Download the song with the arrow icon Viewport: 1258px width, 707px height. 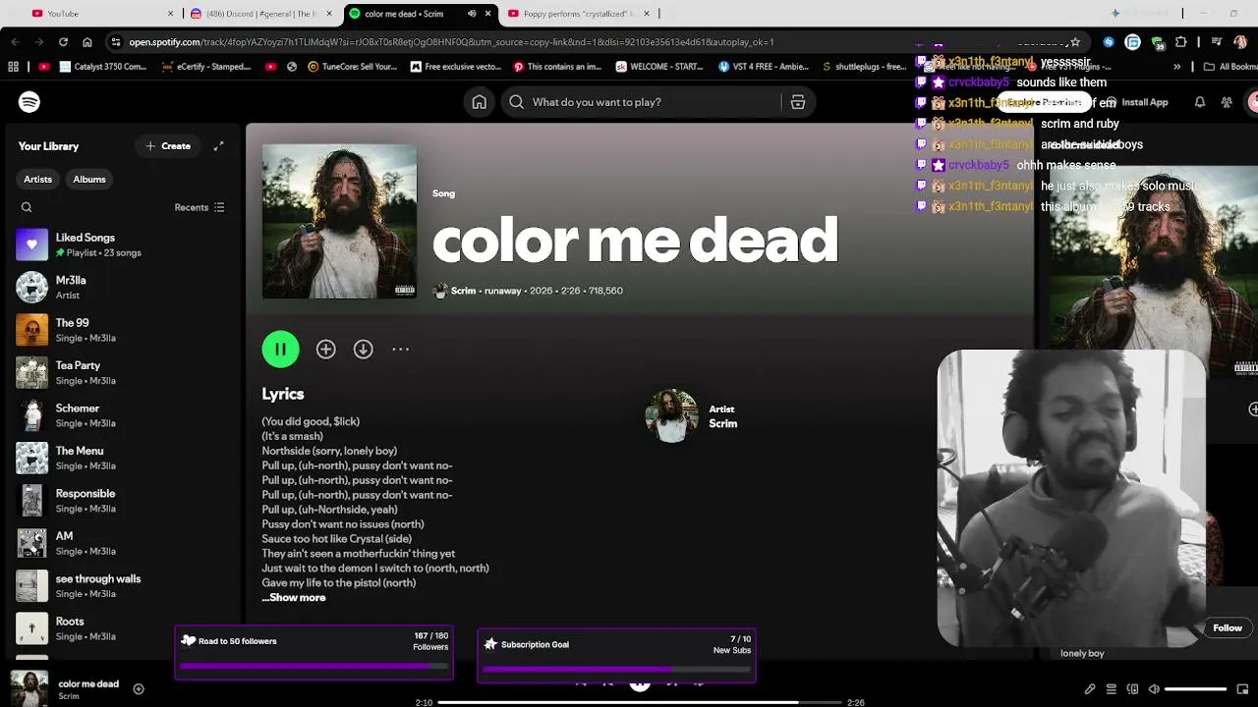pyautogui.click(x=363, y=349)
